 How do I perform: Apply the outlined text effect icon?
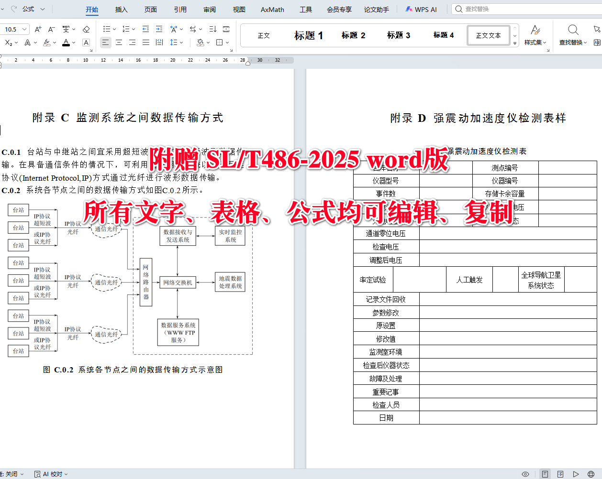click(28, 43)
